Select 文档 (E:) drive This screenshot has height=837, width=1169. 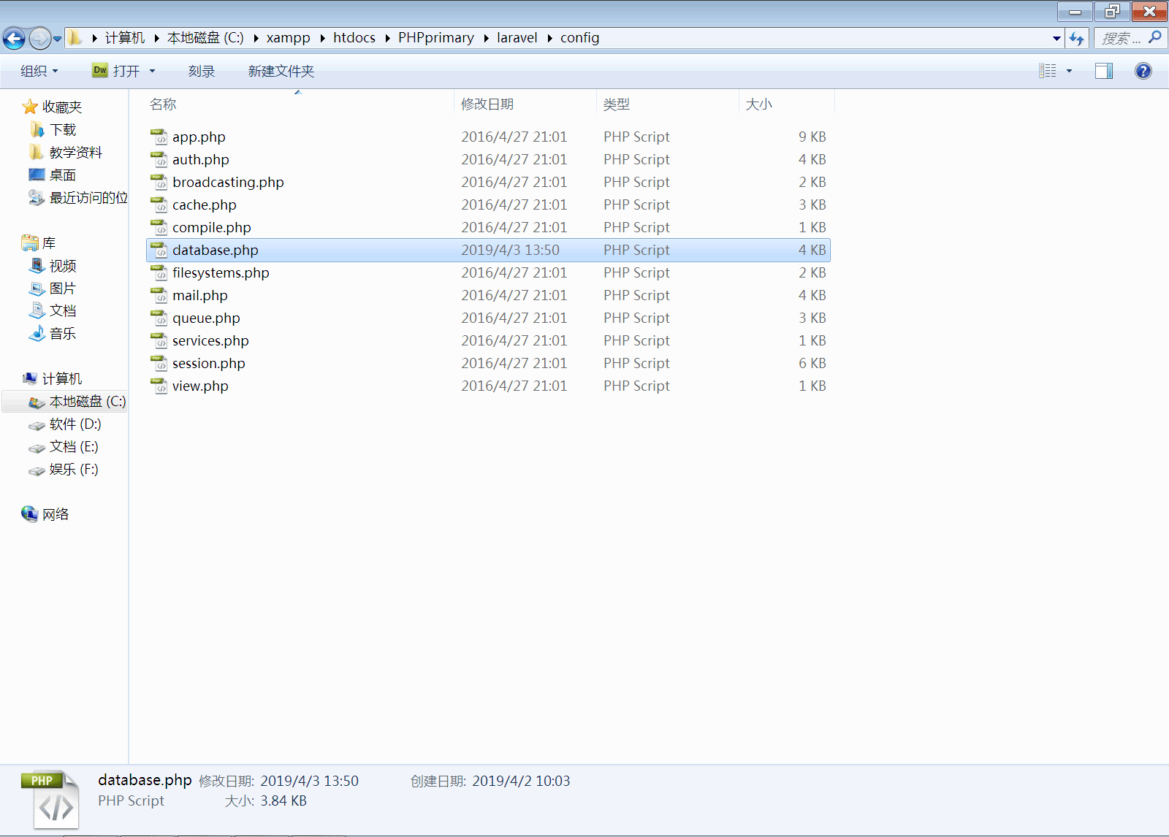(64, 447)
